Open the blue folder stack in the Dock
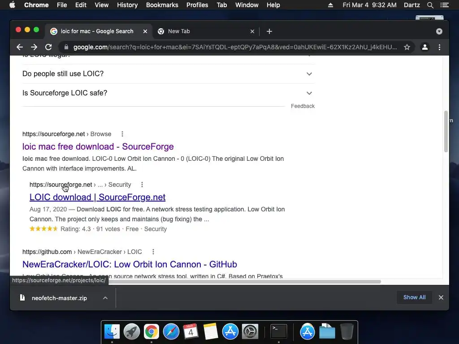459x344 pixels. [x=327, y=332]
